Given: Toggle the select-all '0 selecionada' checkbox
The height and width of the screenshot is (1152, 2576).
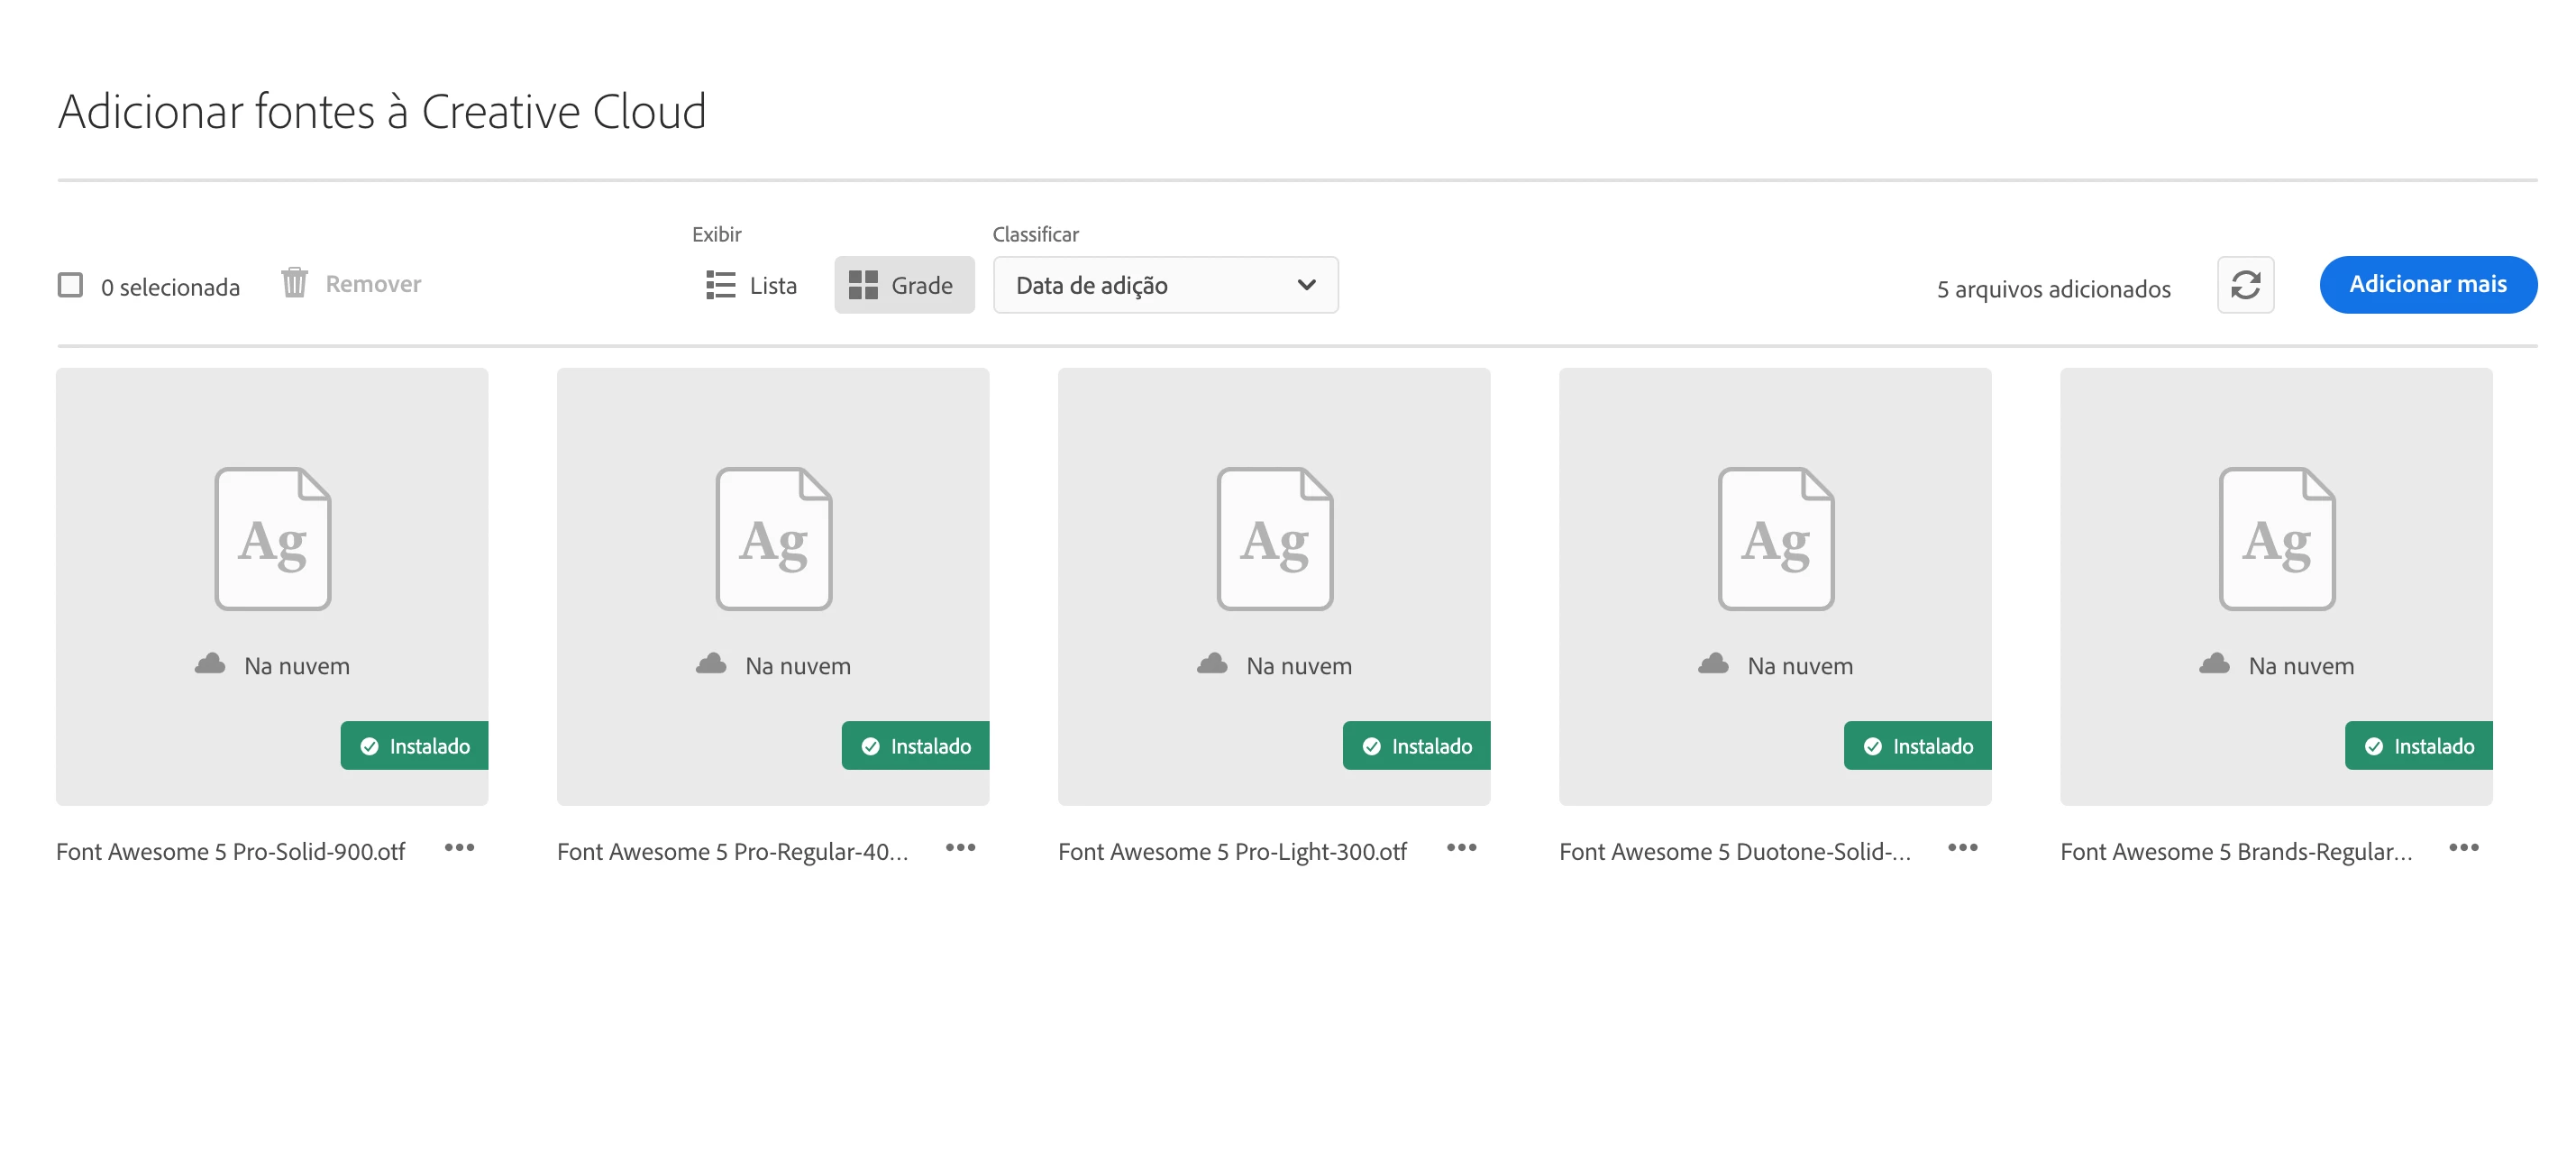Looking at the screenshot, I should click(70, 285).
